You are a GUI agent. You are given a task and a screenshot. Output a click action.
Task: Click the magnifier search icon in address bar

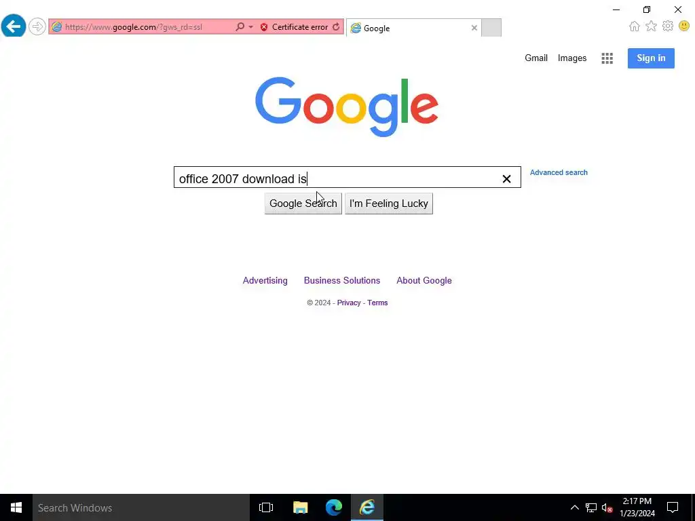pyautogui.click(x=240, y=27)
